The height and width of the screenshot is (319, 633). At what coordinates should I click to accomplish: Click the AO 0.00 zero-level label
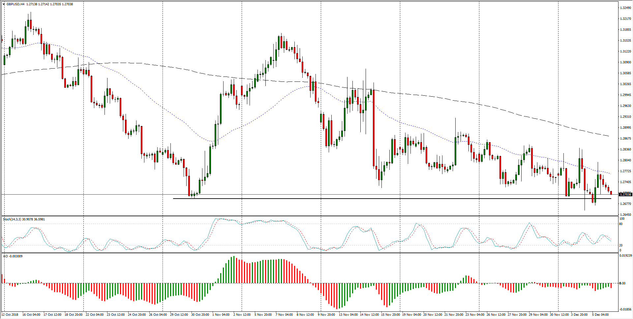[622, 283]
